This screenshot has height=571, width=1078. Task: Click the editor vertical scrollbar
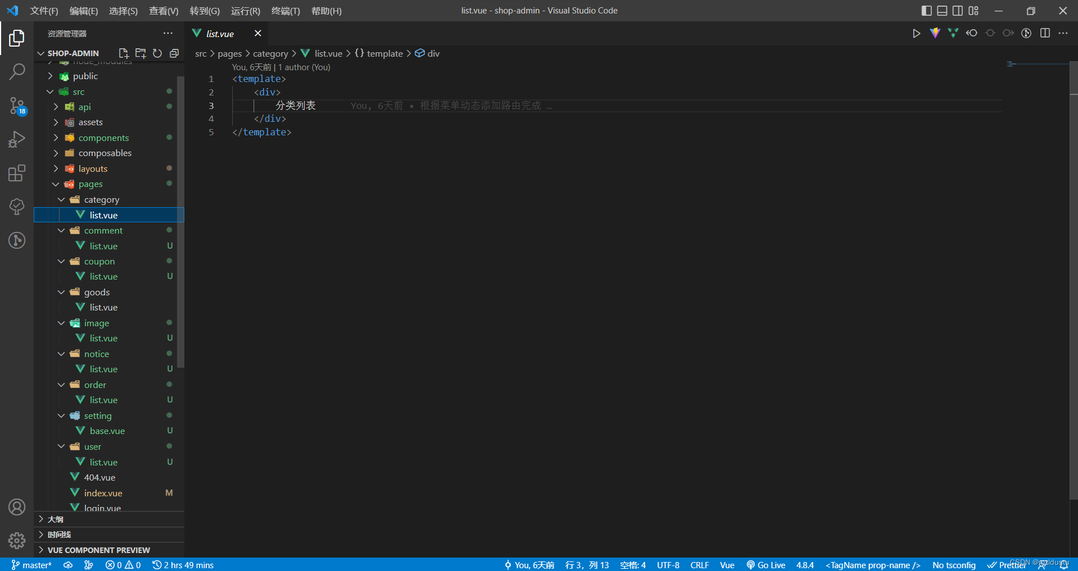coord(1074,281)
